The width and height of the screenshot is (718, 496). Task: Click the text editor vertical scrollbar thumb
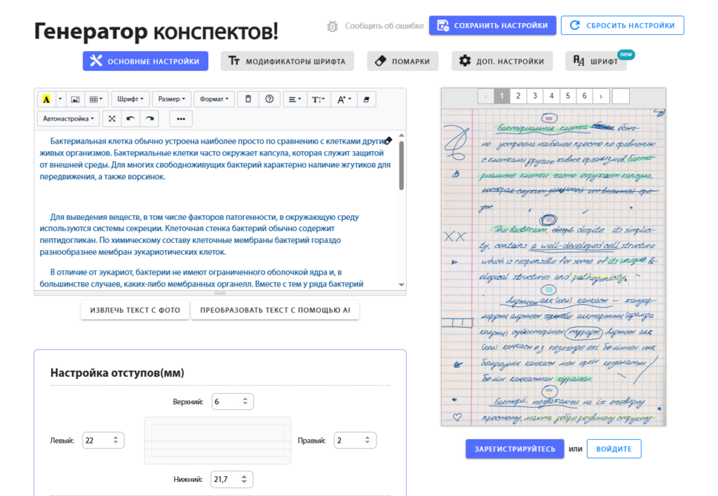[x=402, y=165]
